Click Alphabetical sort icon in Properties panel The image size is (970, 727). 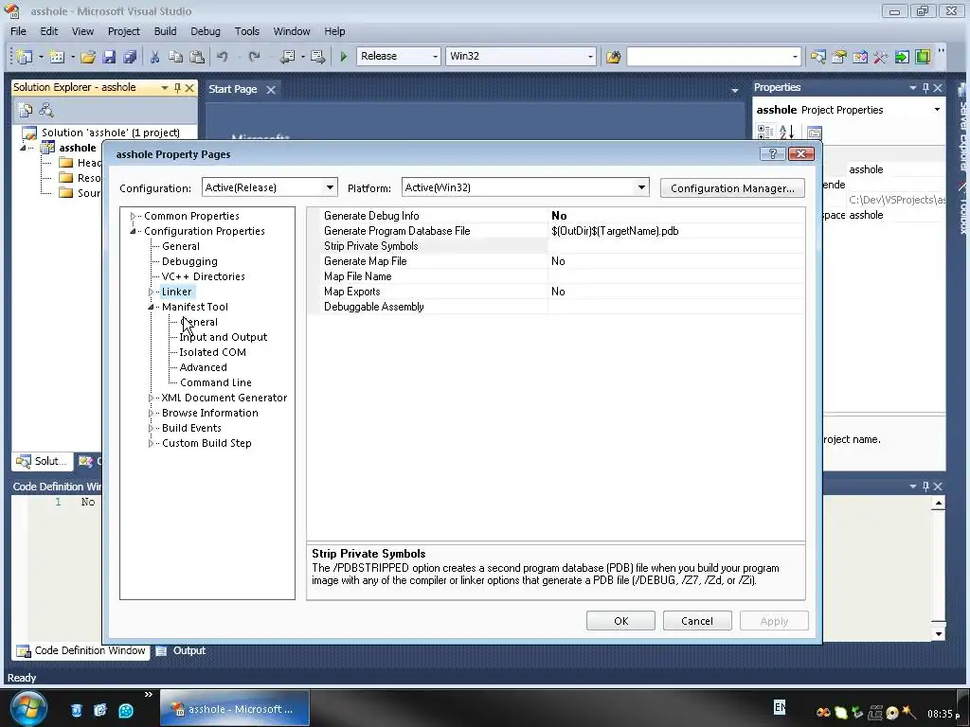786,132
